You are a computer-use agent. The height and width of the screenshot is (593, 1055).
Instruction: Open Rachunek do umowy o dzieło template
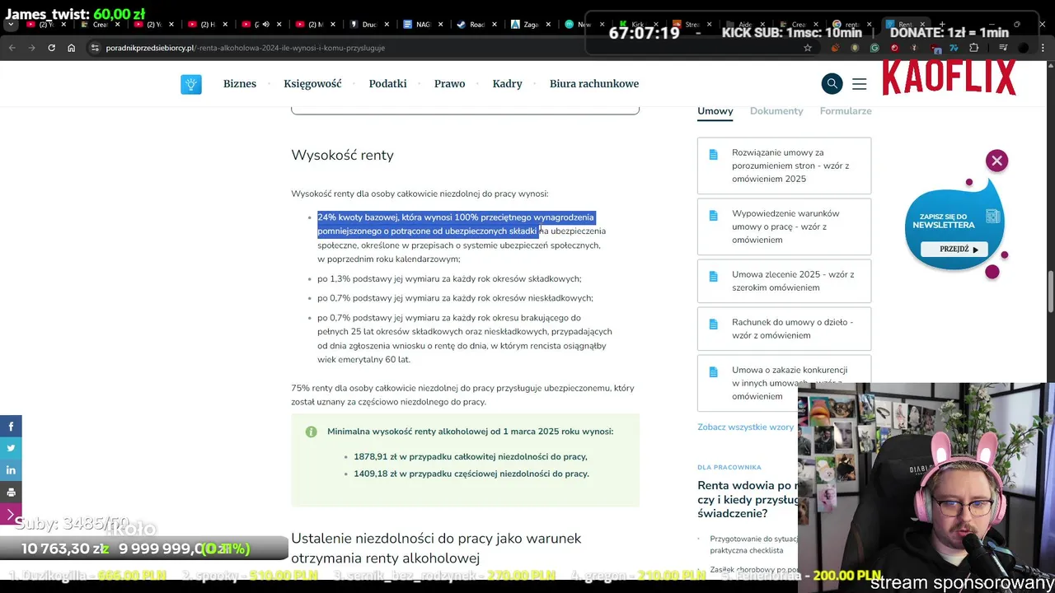coord(784,329)
